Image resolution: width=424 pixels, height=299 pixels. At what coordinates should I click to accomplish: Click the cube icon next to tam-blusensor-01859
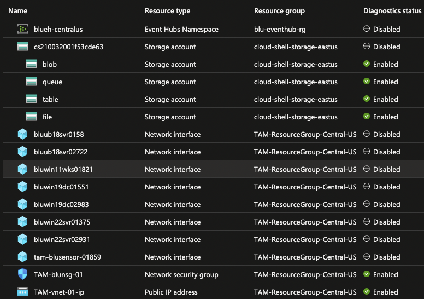[22, 257]
